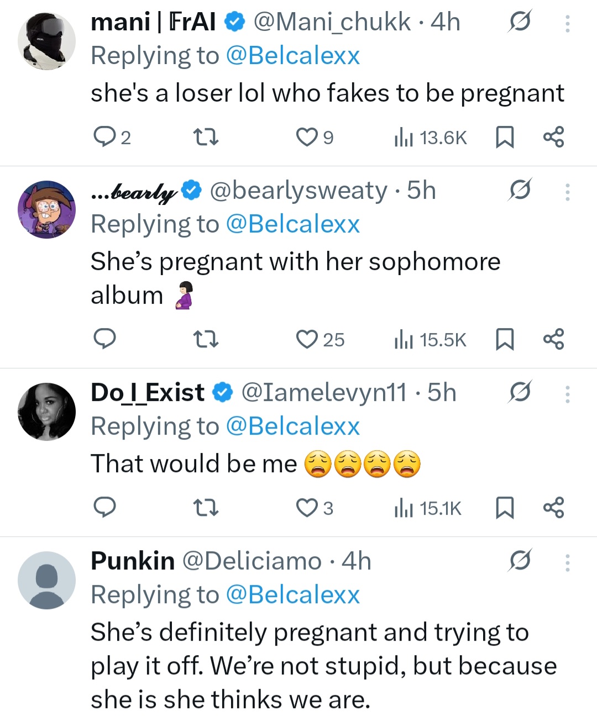
Task: Like bearlysweaty's tweet with 25 likes
Action: 307,339
